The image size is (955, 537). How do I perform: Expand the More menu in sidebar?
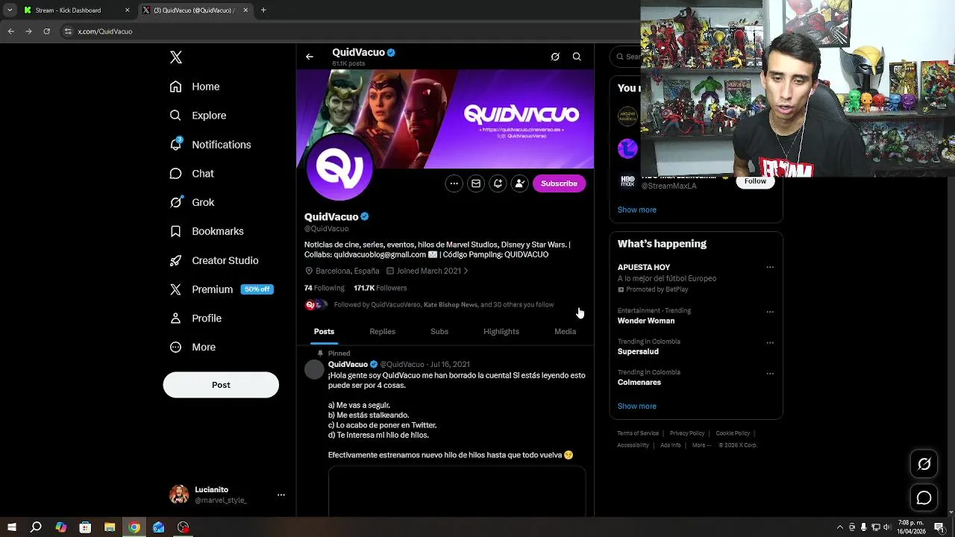[192, 347]
